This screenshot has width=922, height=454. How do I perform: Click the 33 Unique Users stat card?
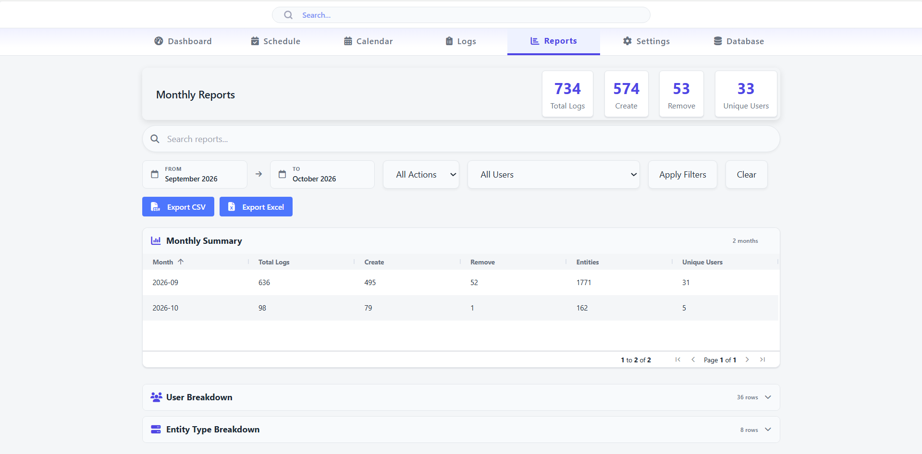pyautogui.click(x=746, y=94)
